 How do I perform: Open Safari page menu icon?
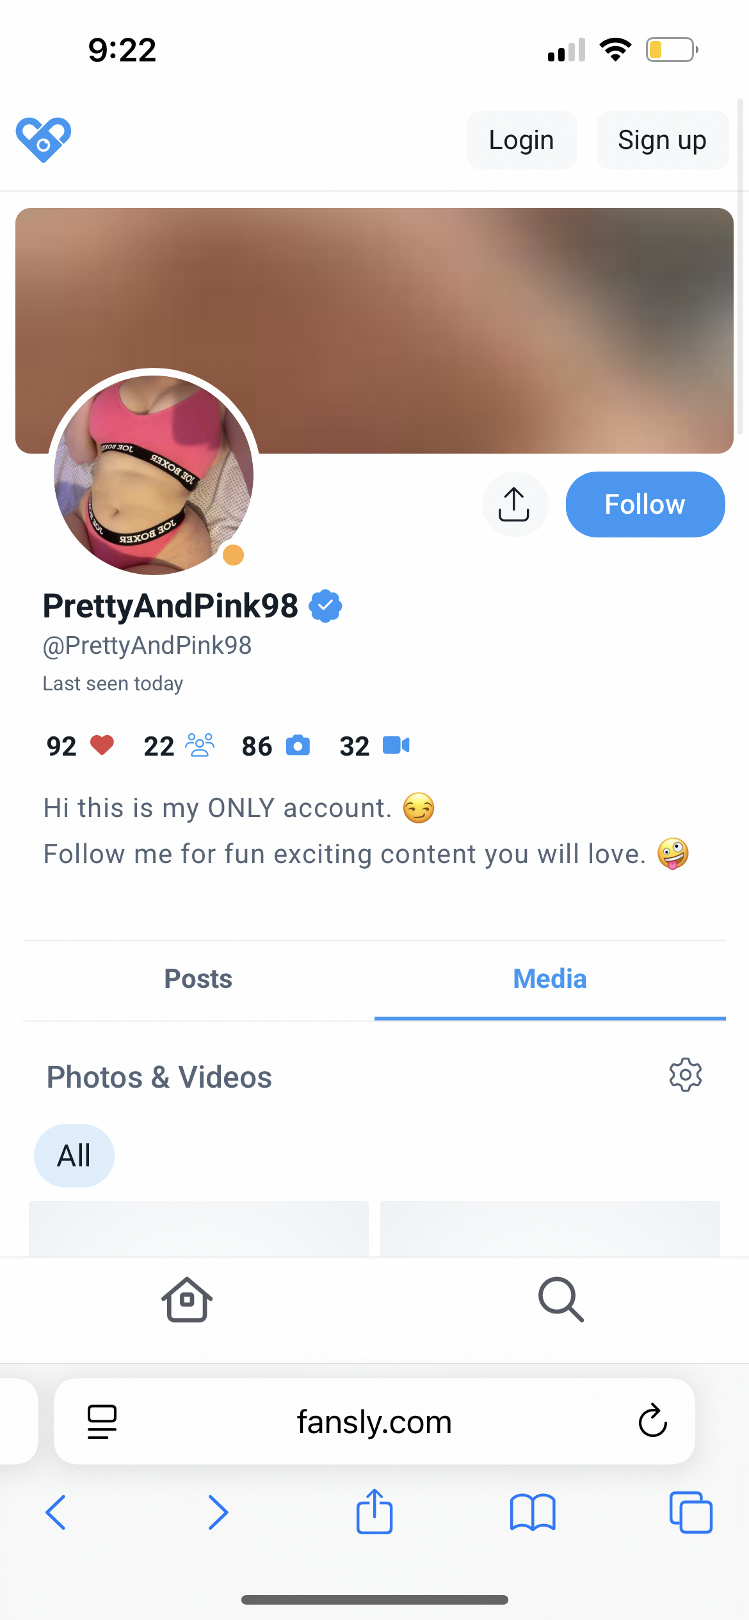coord(102,1422)
